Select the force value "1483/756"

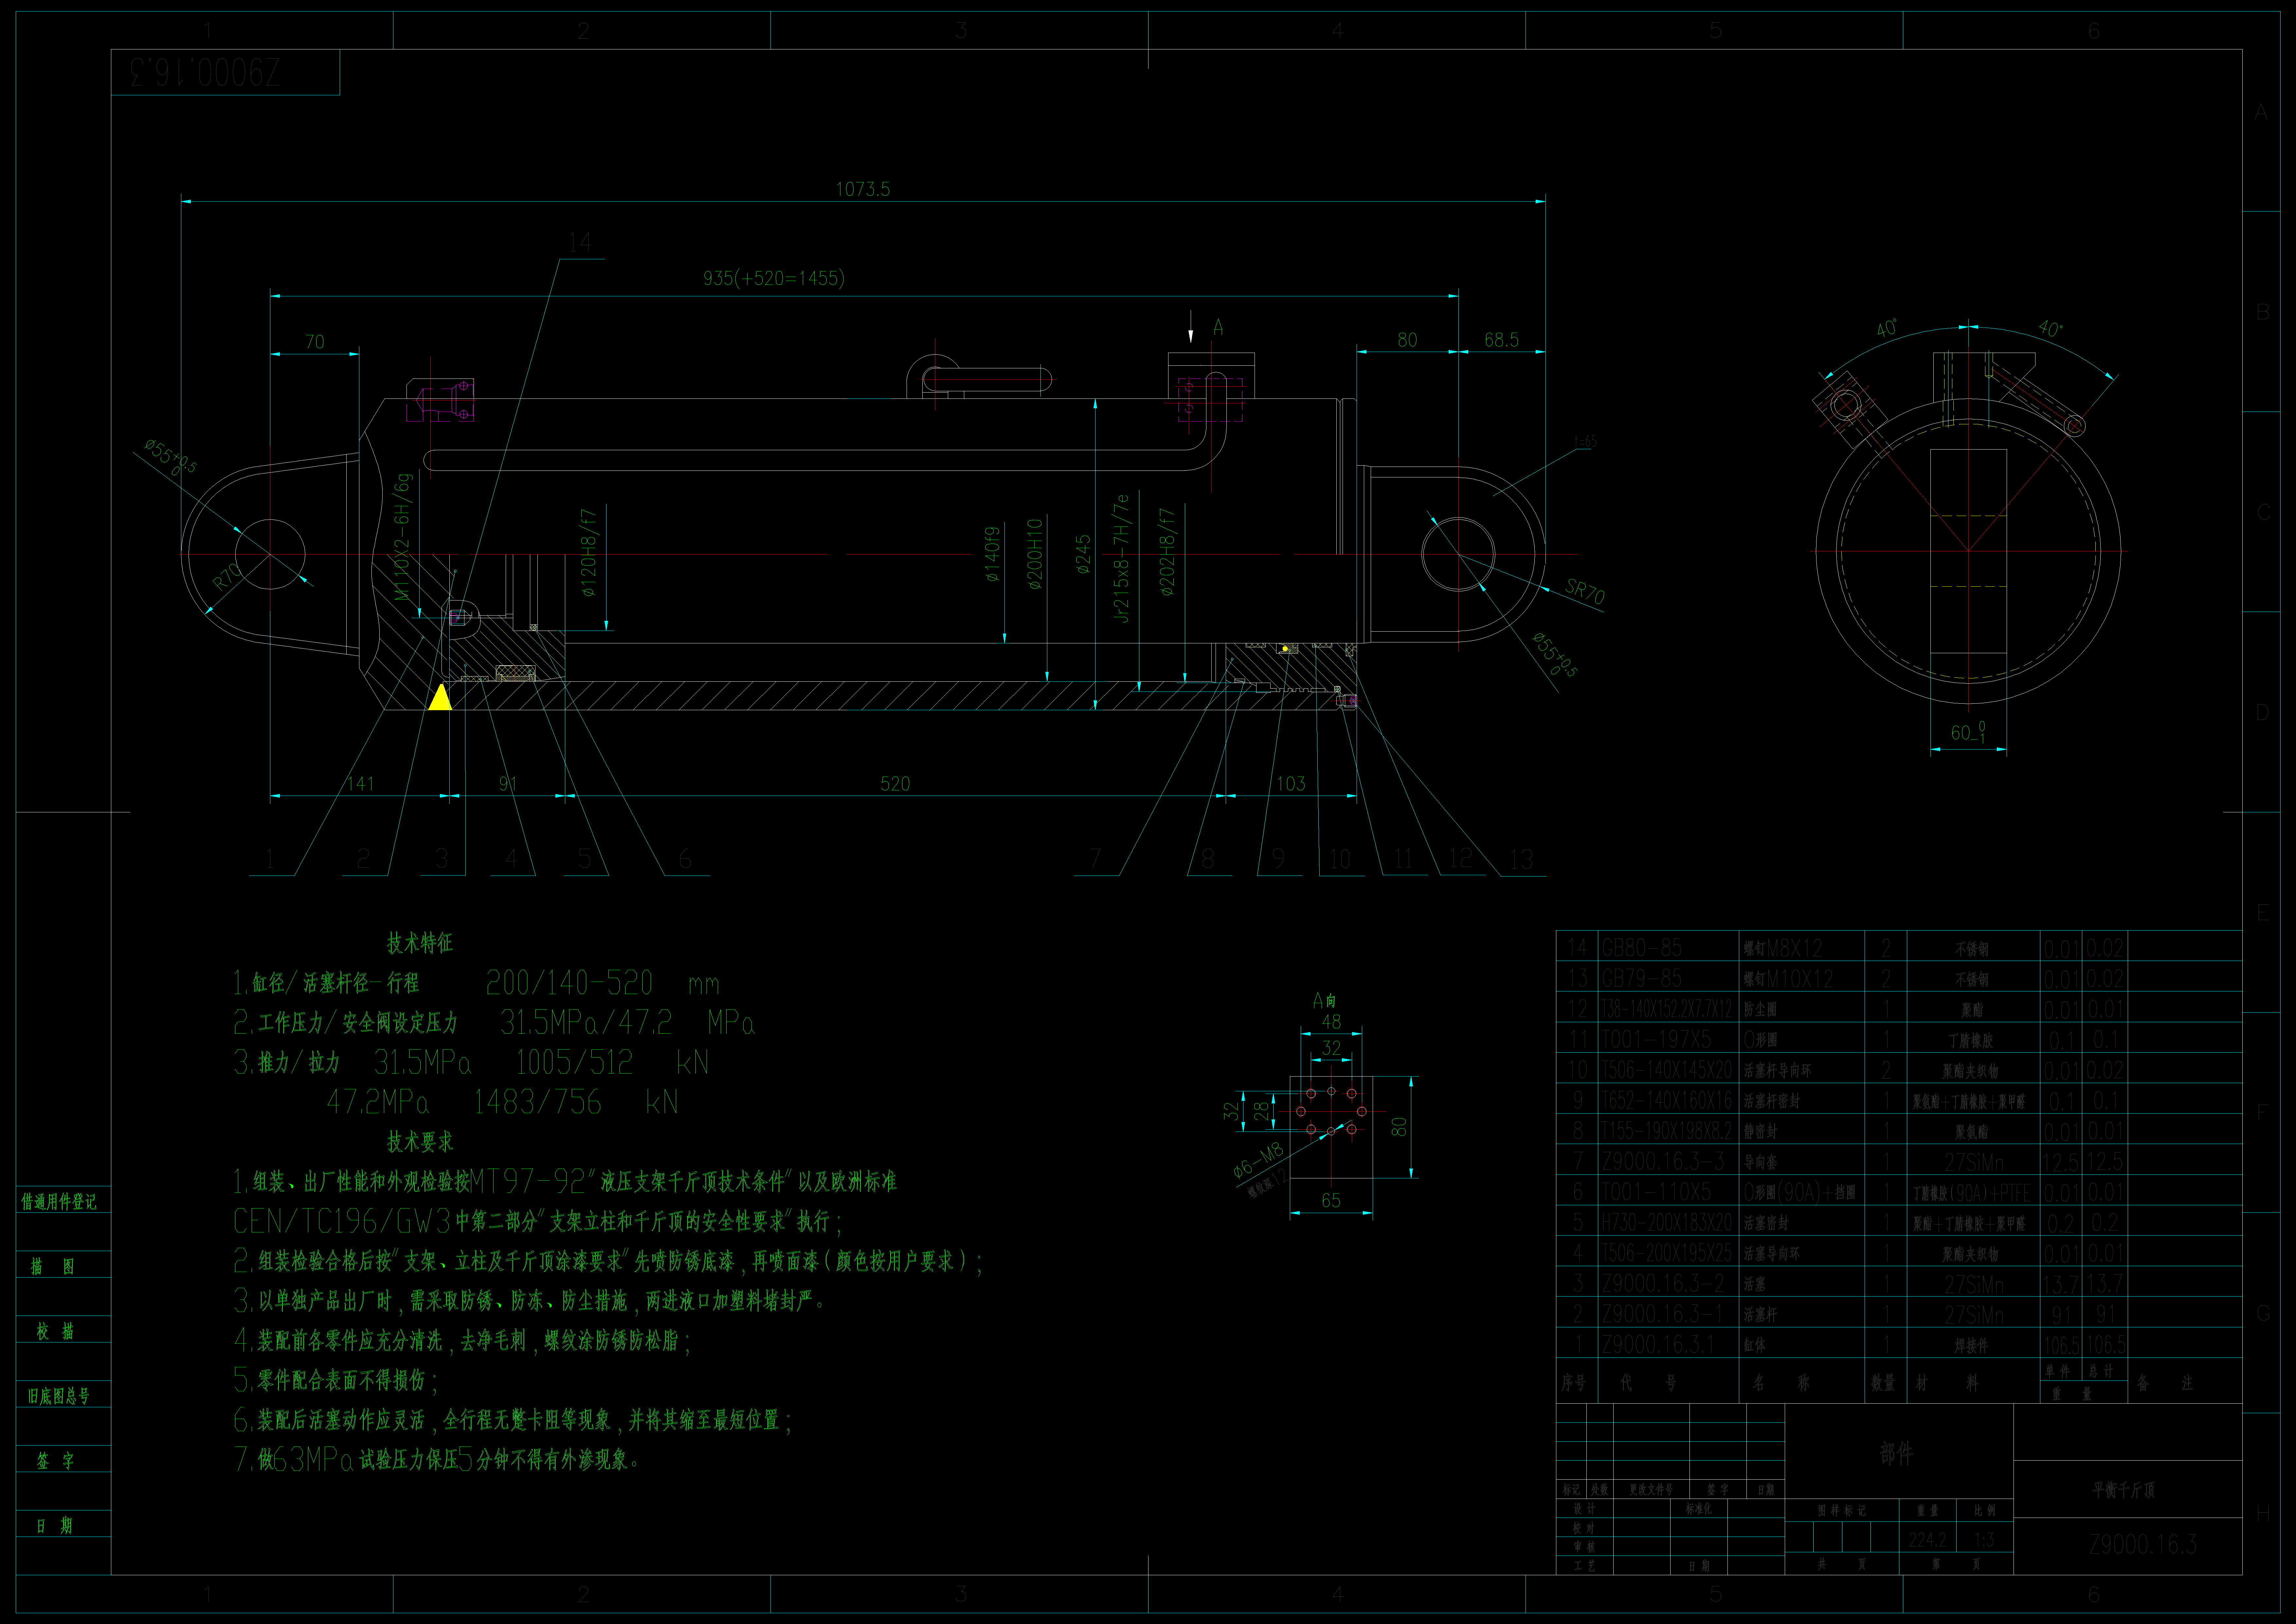pos(538,1102)
